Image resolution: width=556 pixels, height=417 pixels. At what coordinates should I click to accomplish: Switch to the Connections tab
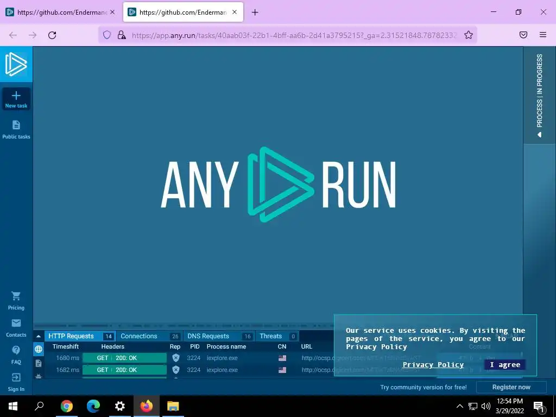[149, 336]
